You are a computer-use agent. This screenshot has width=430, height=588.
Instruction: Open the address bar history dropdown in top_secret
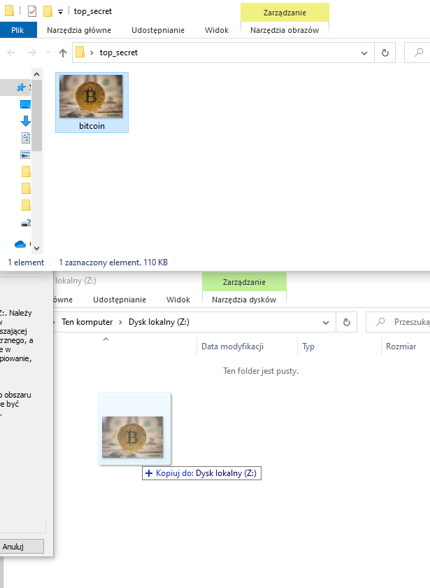(364, 53)
